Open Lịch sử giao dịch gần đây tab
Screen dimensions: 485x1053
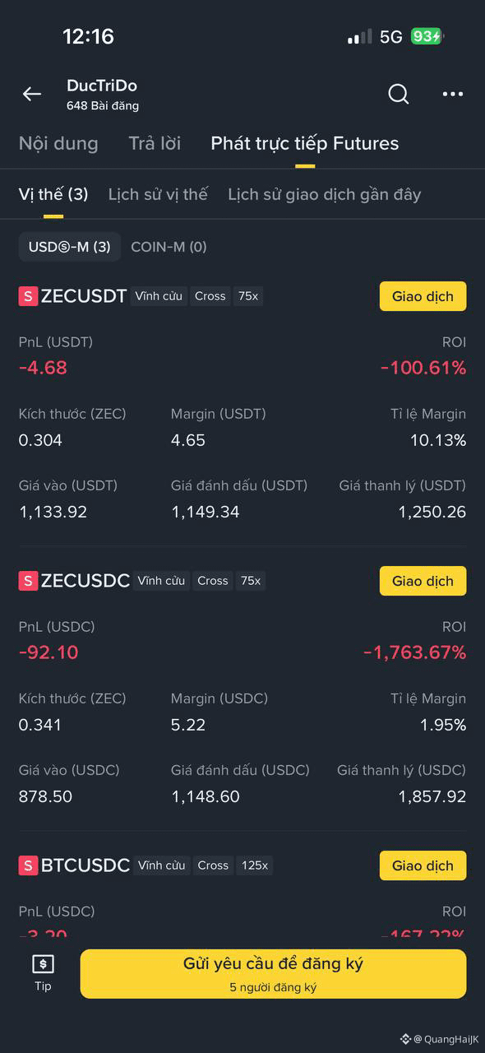click(x=325, y=194)
